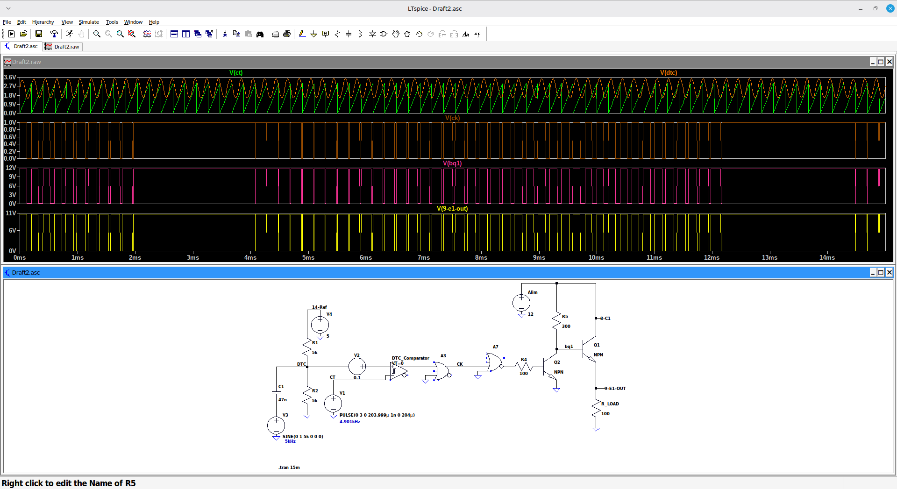Image resolution: width=897 pixels, height=489 pixels.
Task: Switch to the Draft2.asc tab
Action: click(x=21, y=46)
